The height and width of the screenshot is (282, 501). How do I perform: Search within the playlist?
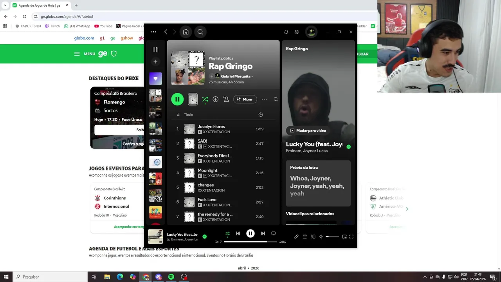tap(276, 99)
